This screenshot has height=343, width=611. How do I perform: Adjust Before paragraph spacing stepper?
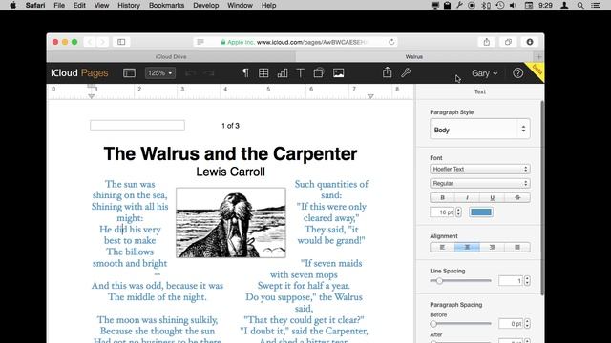click(527, 324)
